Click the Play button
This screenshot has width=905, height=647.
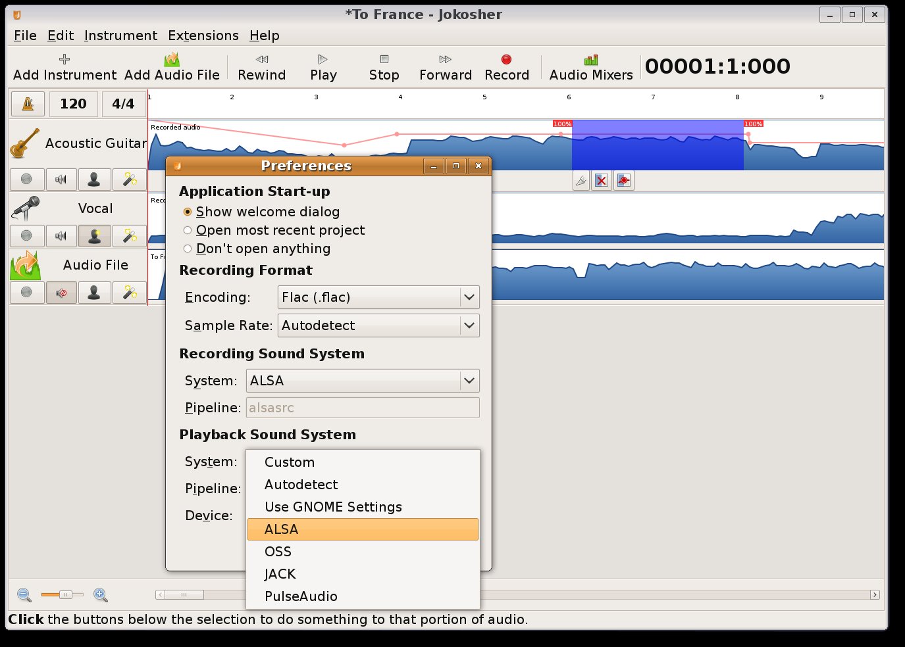click(323, 68)
